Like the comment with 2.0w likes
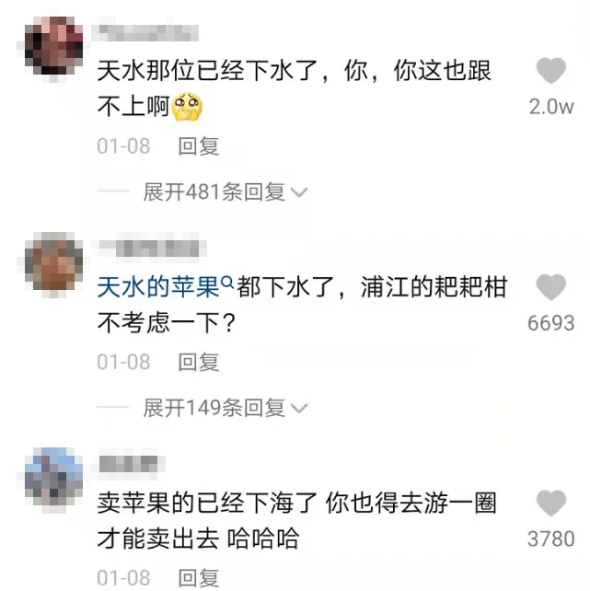This screenshot has height=591, width=590. [x=550, y=71]
